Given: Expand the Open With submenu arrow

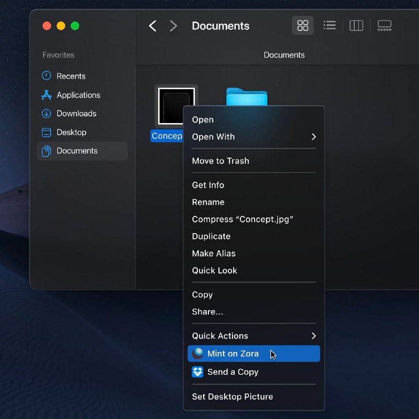Looking at the screenshot, I should [314, 137].
